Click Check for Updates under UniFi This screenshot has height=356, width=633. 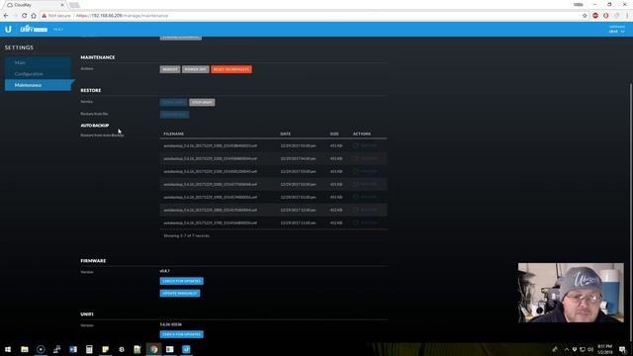click(x=181, y=334)
